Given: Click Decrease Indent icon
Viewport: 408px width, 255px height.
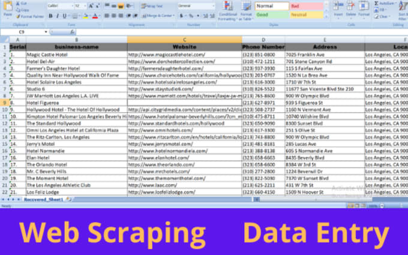Looking at the screenshot, I should [128, 16].
